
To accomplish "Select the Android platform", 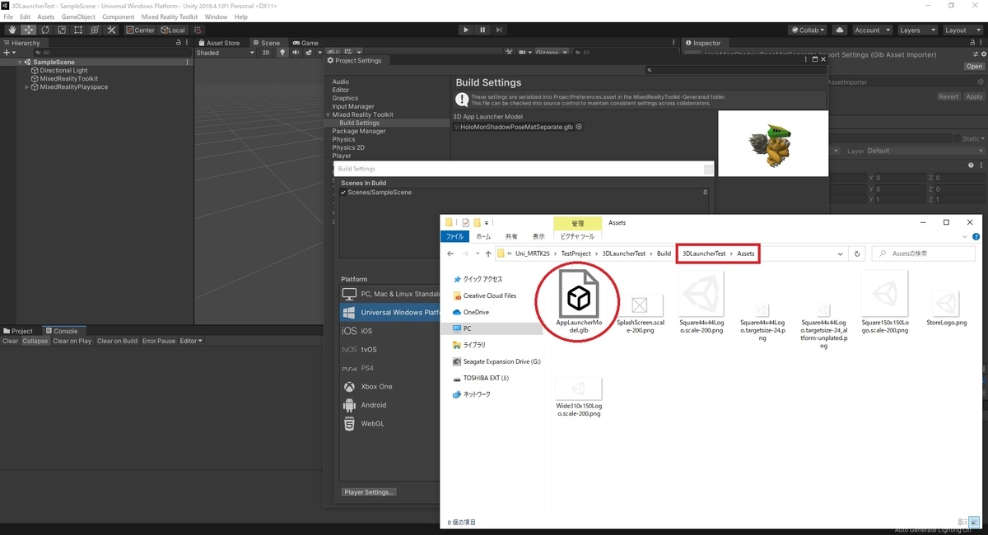I will (373, 405).
